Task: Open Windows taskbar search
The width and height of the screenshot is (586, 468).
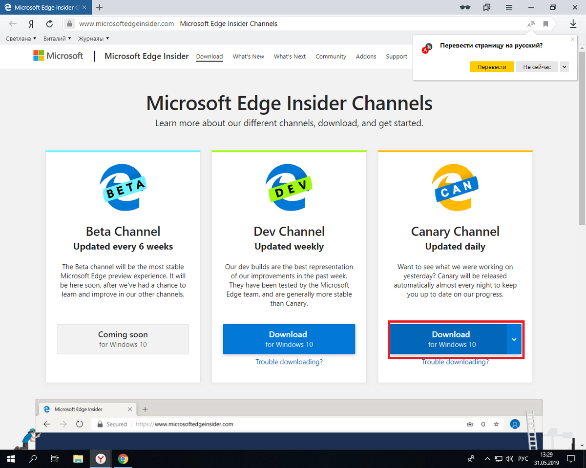Action: point(33,459)
